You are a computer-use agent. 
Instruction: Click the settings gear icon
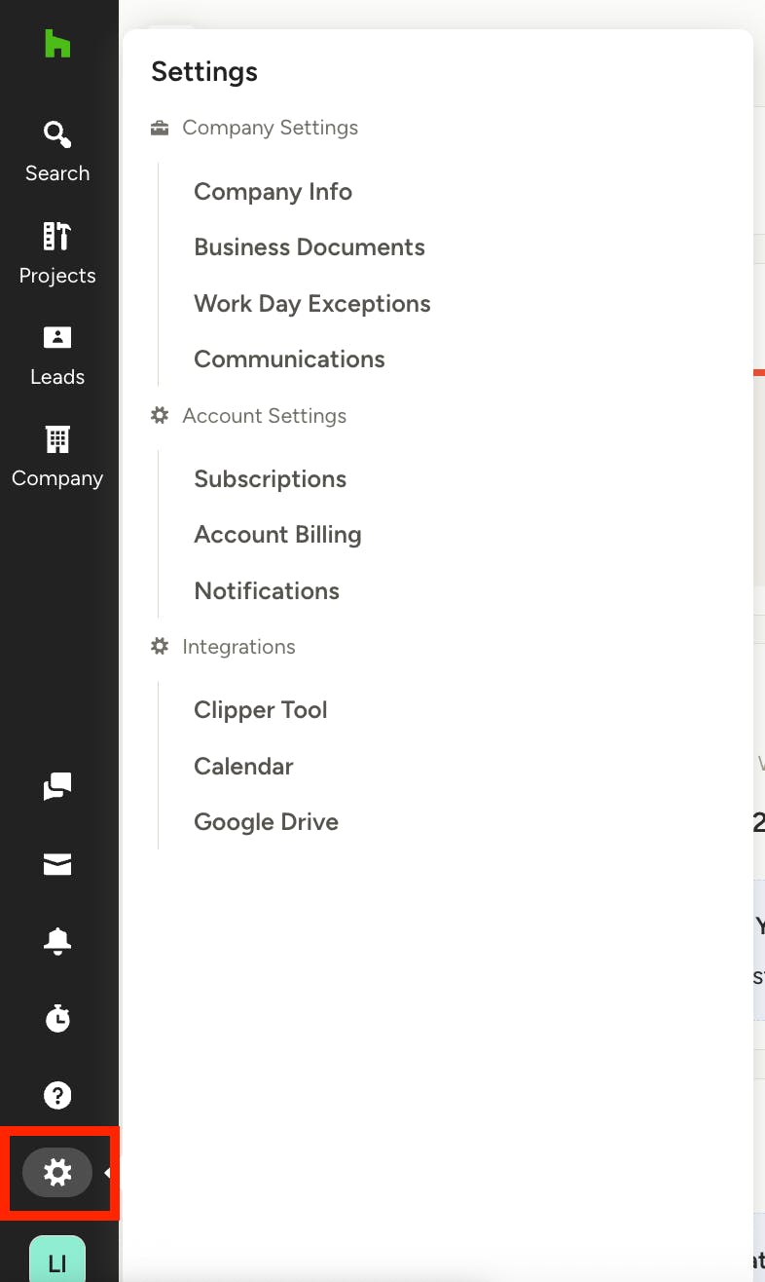pos(57,1172)
